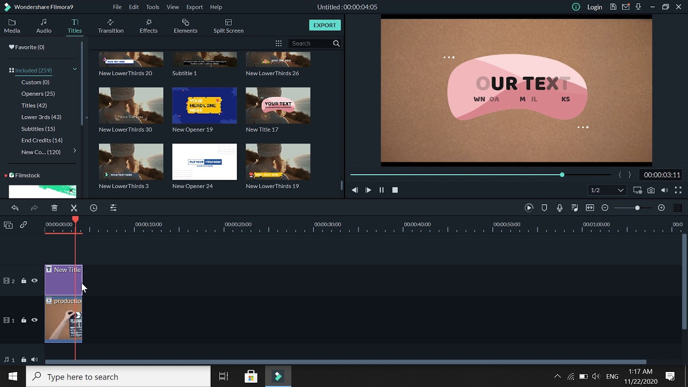This screenshot has height=387, width=688.
Task: Open the display settings monitor icon
Action: coord(637,190)
